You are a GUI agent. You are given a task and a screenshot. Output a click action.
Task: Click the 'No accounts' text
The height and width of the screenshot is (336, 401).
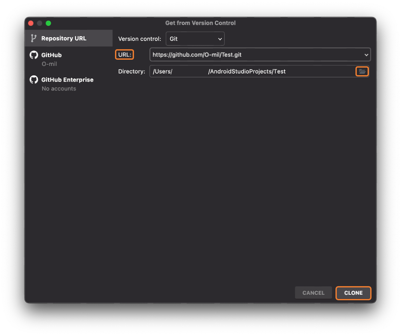tap(59, 89)
